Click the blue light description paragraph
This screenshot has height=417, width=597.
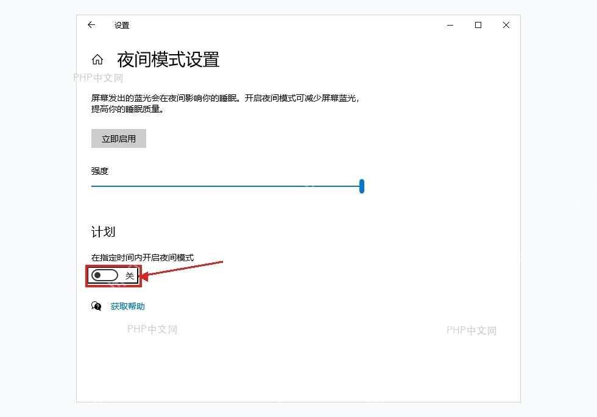tap(225, 103)
